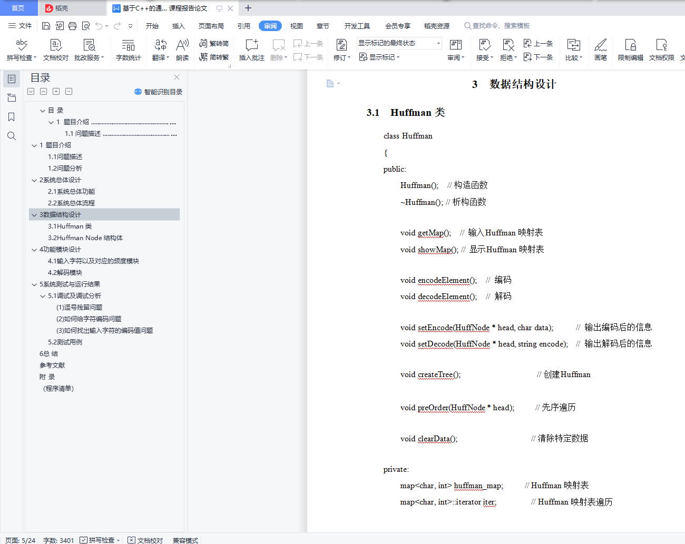Click 插入批注 to insert a comment

pyautogui.click(x=252, y=50)
